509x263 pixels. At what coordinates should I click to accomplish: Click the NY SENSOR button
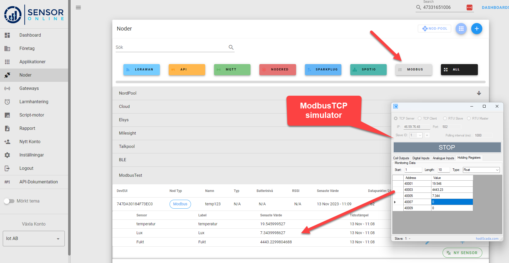462,253
